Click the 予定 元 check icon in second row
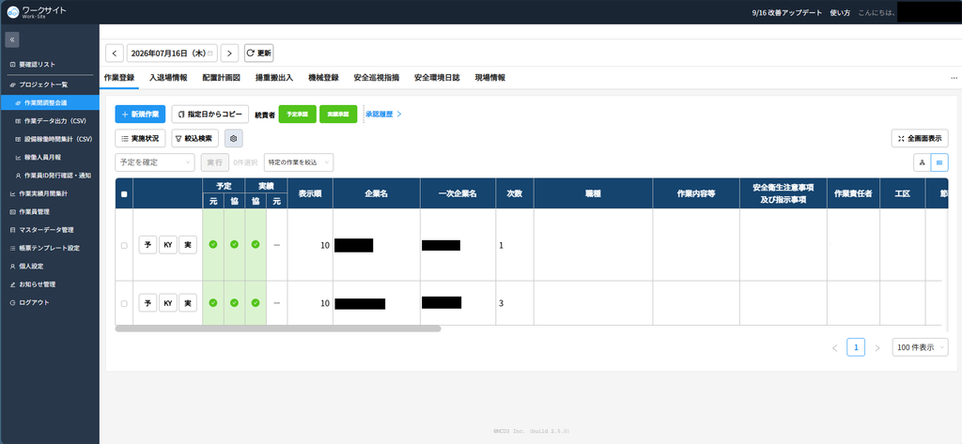 [x=213, y=303]
